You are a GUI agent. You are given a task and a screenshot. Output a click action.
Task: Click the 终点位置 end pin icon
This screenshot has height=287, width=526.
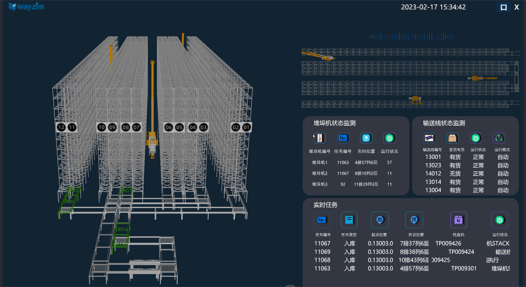point(414,220)
